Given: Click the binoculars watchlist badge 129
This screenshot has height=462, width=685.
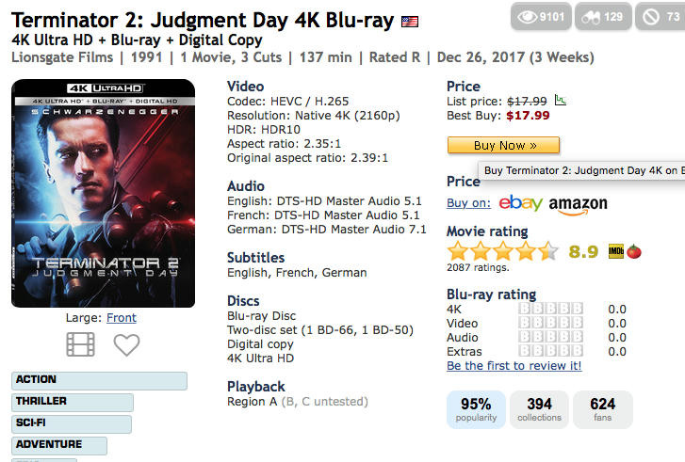Looking at the screenshot, I should click(x=603, y=17).
